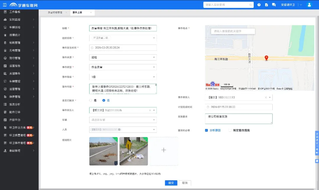
Task: Click the help question-mark icon in top bar
Action: coord(259,5)
